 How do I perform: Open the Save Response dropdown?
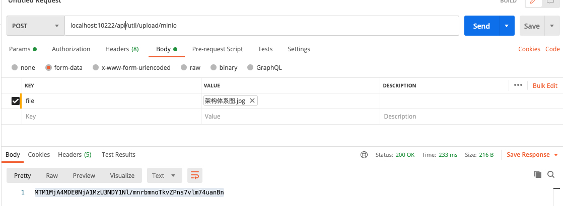coord(532,155)
